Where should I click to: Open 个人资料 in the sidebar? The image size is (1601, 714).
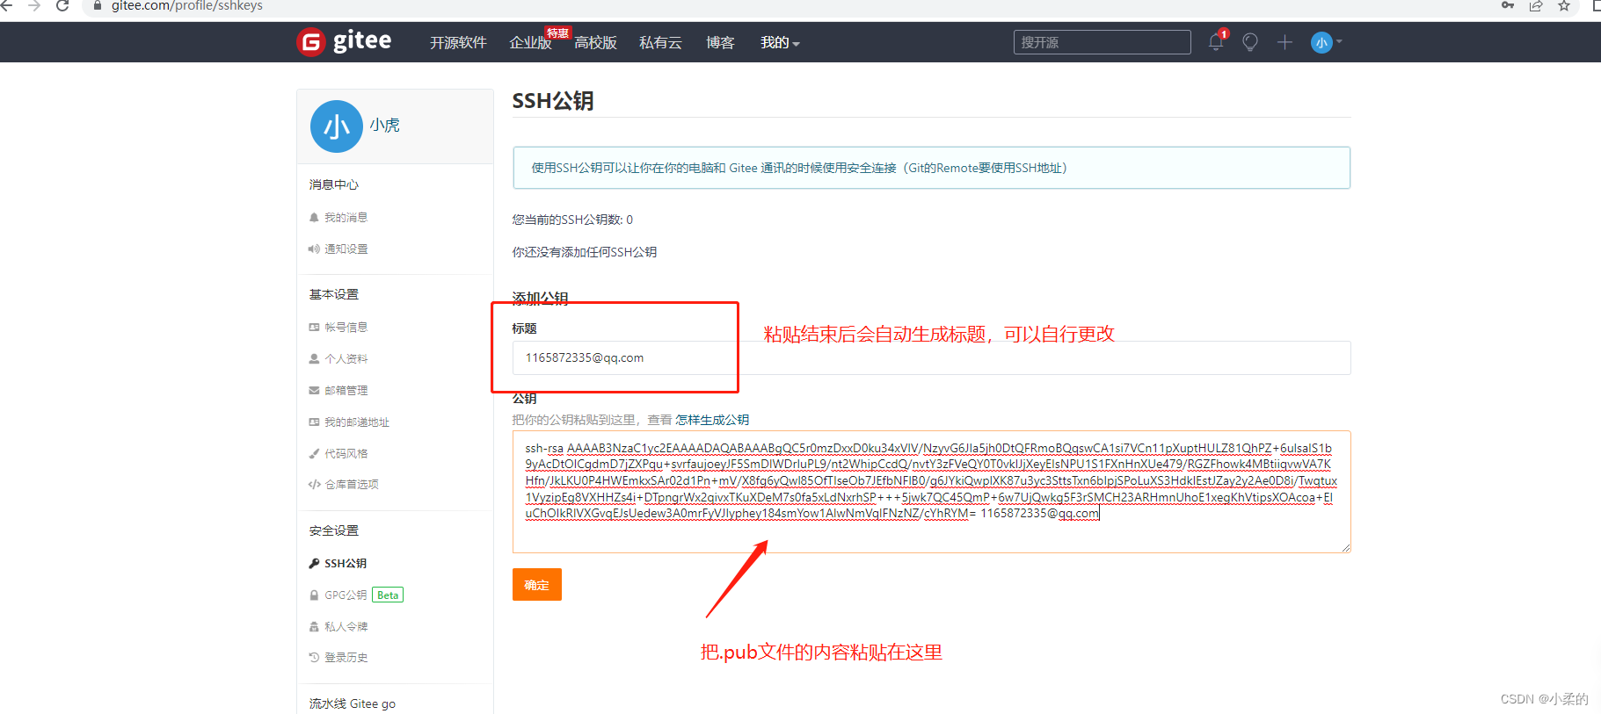(x=346, y=358)
